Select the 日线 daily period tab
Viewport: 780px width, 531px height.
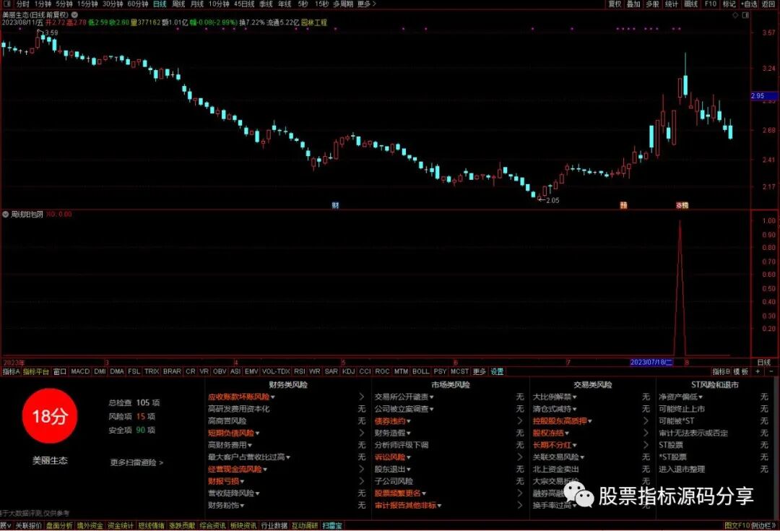point(160,4)
